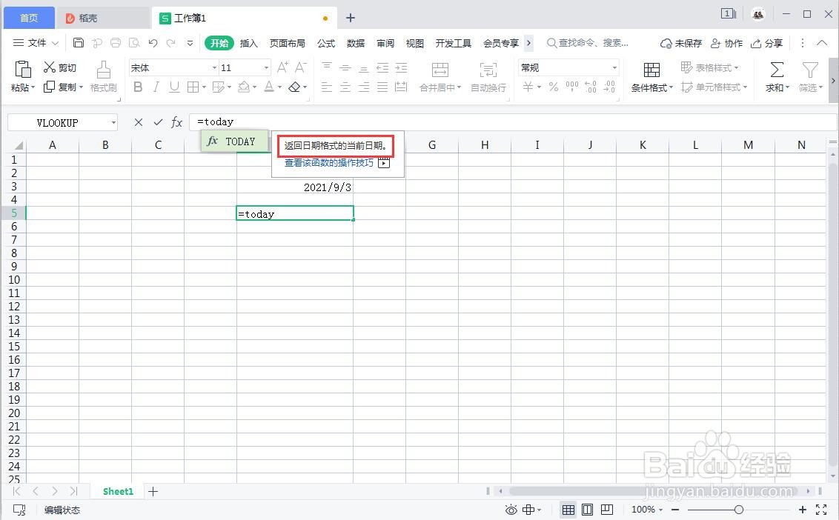Toggle italic formatting
The width and height of the screenshot is (839, 520).
coord(156,87)
